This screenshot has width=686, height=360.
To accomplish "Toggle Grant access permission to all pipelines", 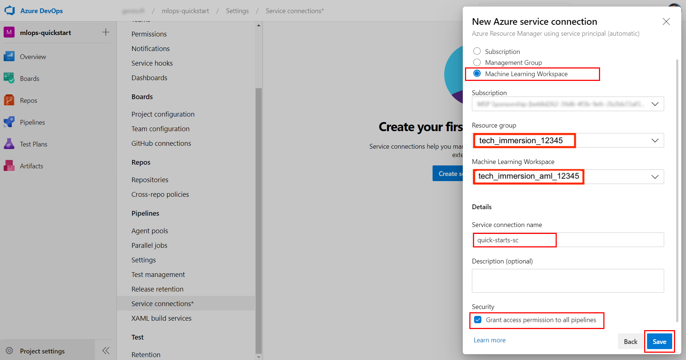I will 478,320.
